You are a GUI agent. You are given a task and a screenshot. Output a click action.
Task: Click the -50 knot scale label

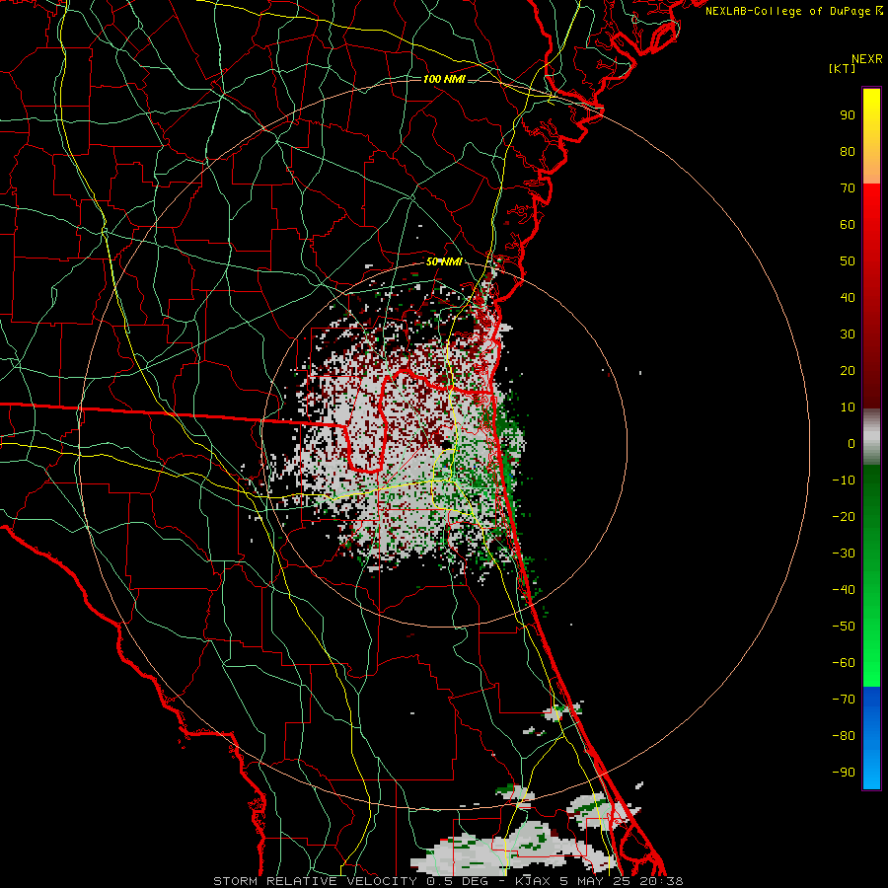(844, 627)
